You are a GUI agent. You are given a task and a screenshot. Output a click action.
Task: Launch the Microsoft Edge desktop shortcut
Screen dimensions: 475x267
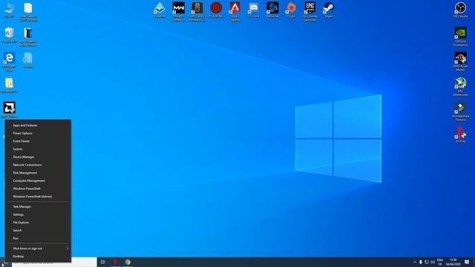(x=9, y=62)
